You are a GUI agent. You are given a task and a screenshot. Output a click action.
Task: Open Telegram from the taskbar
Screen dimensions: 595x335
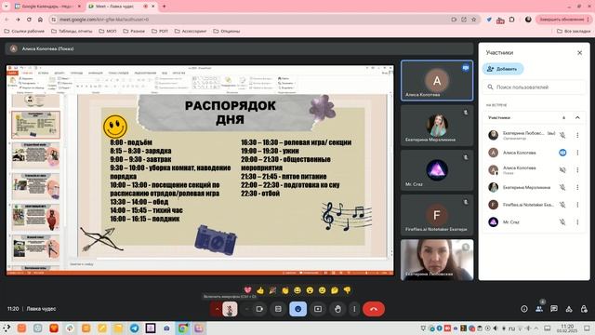pyautogui.click(x=134, y=328)
